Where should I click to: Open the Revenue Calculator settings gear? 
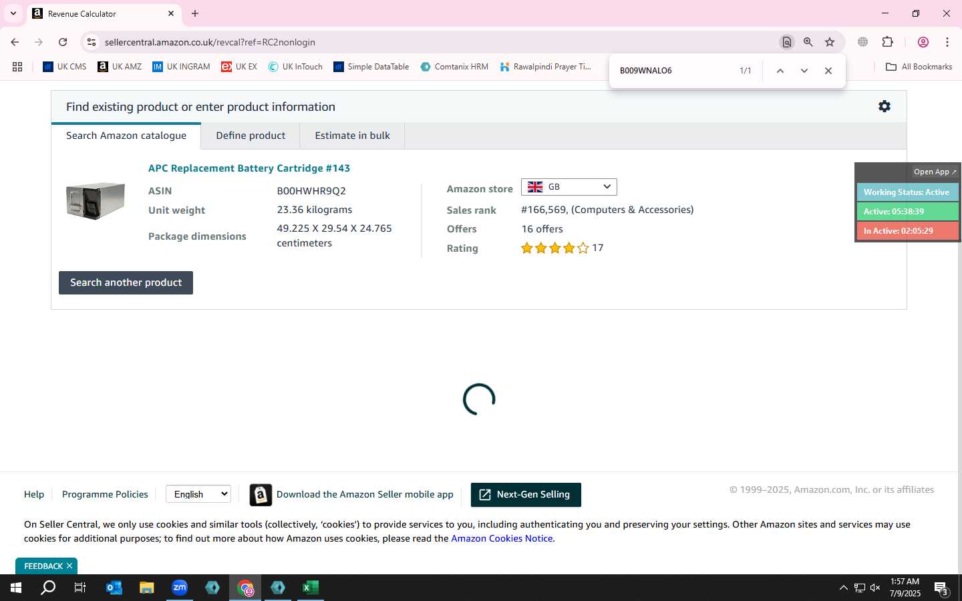[884, 106]
